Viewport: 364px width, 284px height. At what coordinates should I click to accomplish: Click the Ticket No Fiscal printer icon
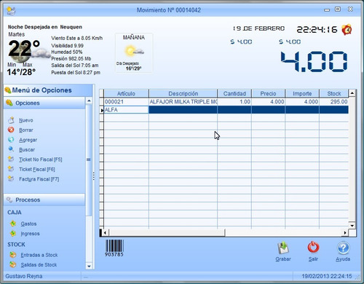tap(11, 159)
